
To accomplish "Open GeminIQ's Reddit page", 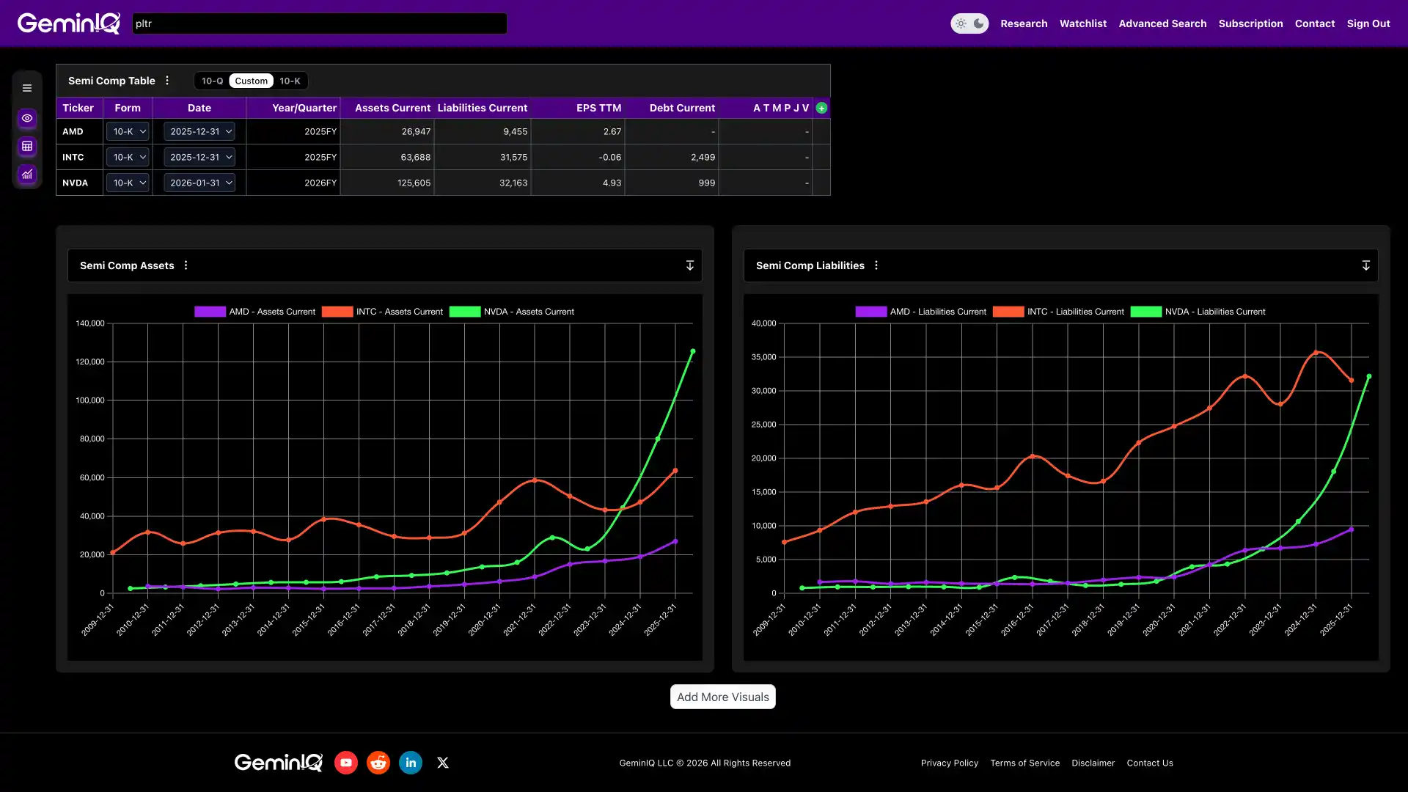I will pyautogui.click(x=378, y=763).
